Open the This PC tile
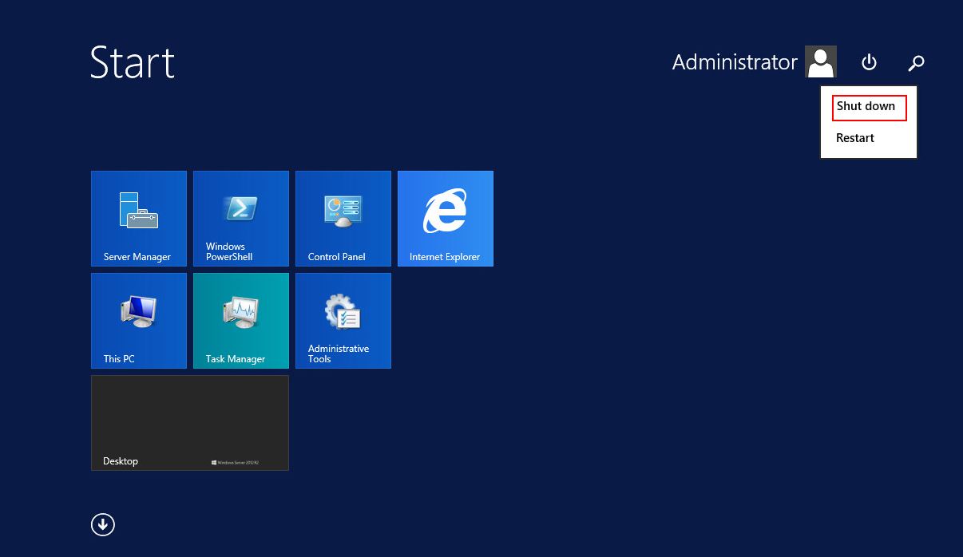 [139, 321]
